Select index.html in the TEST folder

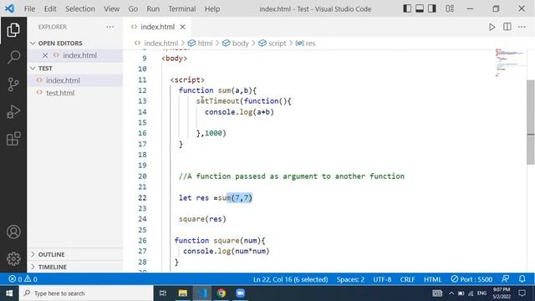(63, 80)
